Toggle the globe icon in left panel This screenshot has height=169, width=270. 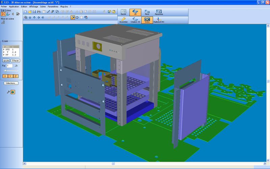[x=13, y=92]
